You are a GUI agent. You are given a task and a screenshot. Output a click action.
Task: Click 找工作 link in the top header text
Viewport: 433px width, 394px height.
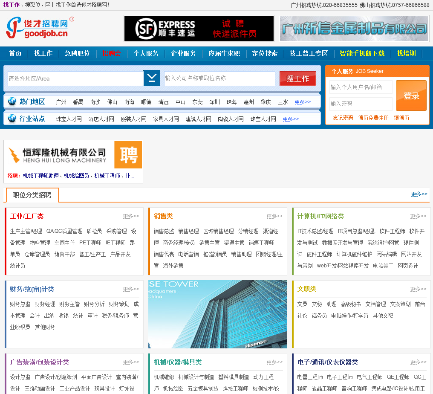pos(12,5)
